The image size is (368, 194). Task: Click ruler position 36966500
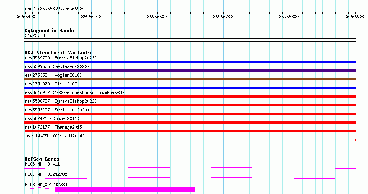pyautogui.click(x=91, y=17)
